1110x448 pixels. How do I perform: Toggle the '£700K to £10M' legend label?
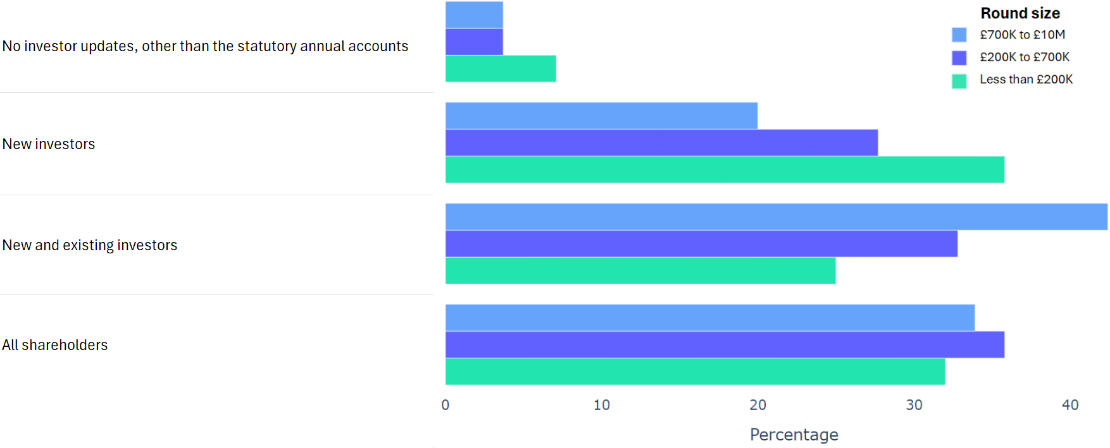point(1022,35)
